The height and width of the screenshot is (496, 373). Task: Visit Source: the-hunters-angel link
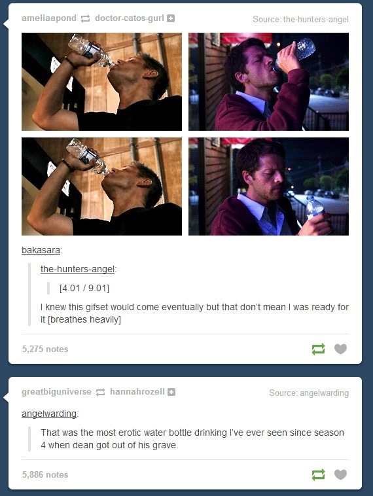300,19
